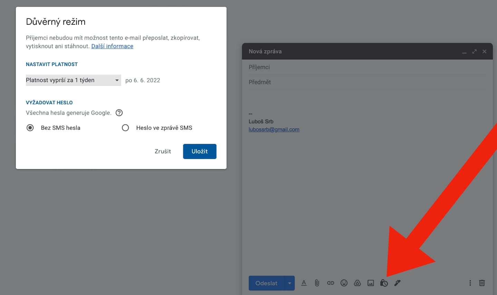Click the Důvěrný režim dialog title
The width and height of the screenshot is (497, 295).
[56, 22]
